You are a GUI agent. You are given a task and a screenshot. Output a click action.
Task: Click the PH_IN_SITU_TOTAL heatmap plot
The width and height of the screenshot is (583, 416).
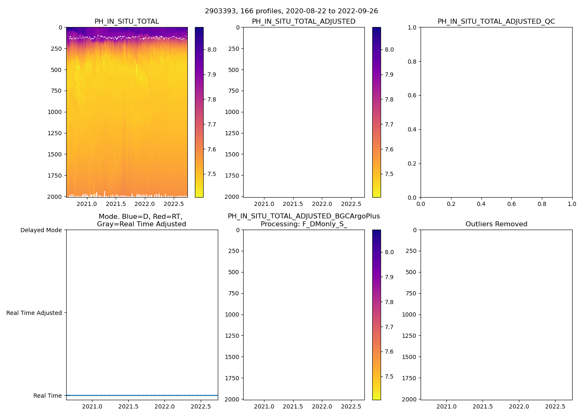click(127, 125)
